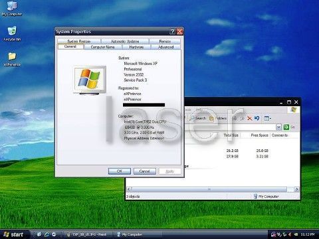Click the "Microsoft Windows XP" text

141,64
